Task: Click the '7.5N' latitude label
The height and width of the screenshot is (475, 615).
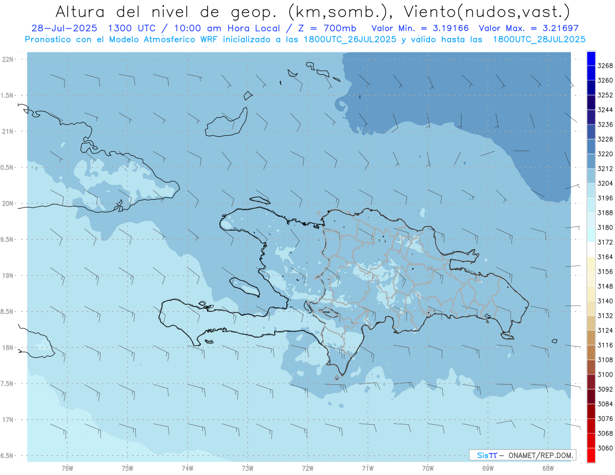Action: point(8,383)
